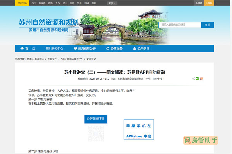Set font size to 中
232x154 pixels.
159,79
